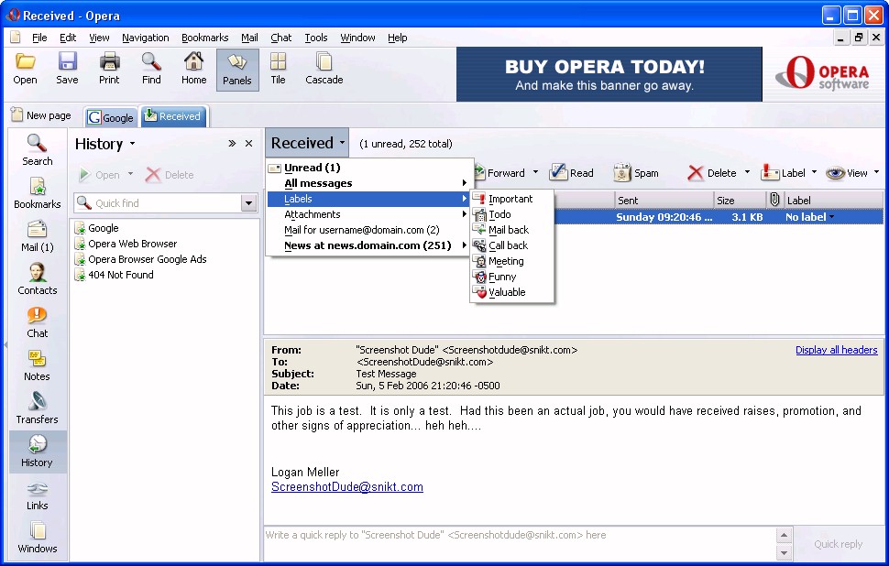Screen dimensions: 889x566
Task: Open Display all headers link
Action: pos(836,350)
